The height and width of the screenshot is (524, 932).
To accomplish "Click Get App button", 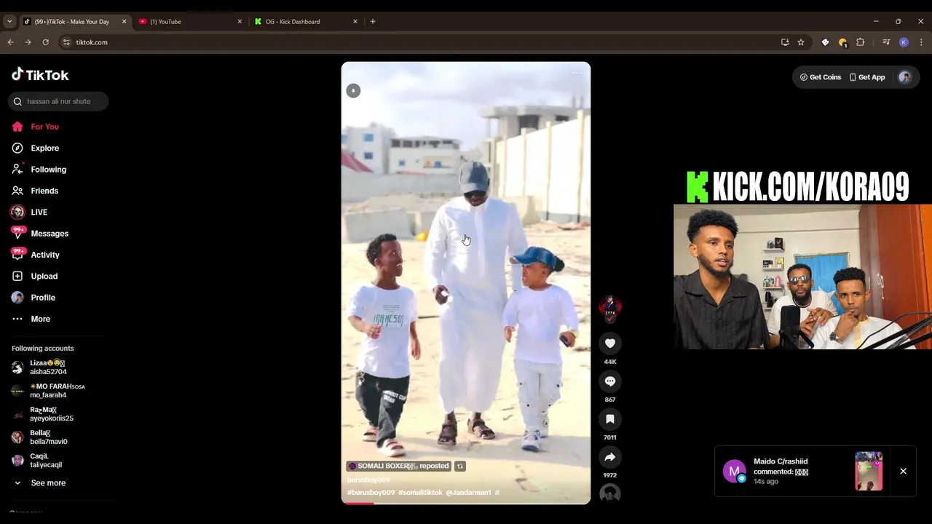I will [867, 77].
